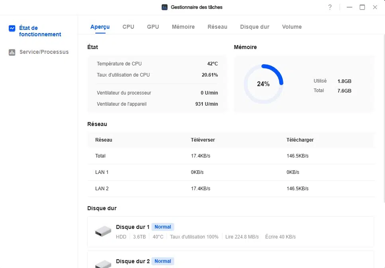Viewport: 385px width, 268px height.
Task: Select État de fonctionnement in the sidebar
Action: tap(40, 31)
